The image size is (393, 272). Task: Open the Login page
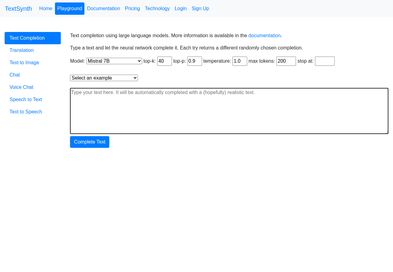click(181, 8)
